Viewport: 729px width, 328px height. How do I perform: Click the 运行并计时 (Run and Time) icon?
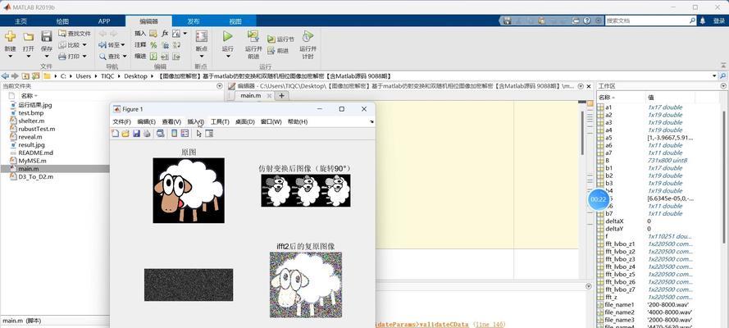[x=308, y=36]
